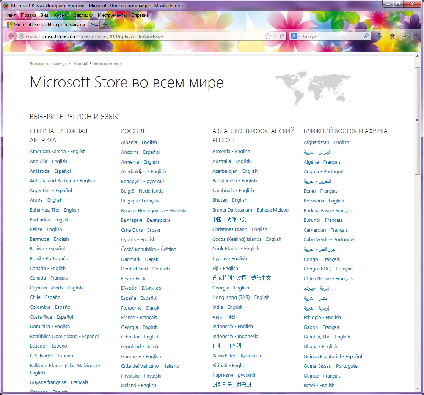The height and width of the screenshot is (395, 424).
Task: Follow the Домашняя страница breadcrumb link
Action: [47, 64]
